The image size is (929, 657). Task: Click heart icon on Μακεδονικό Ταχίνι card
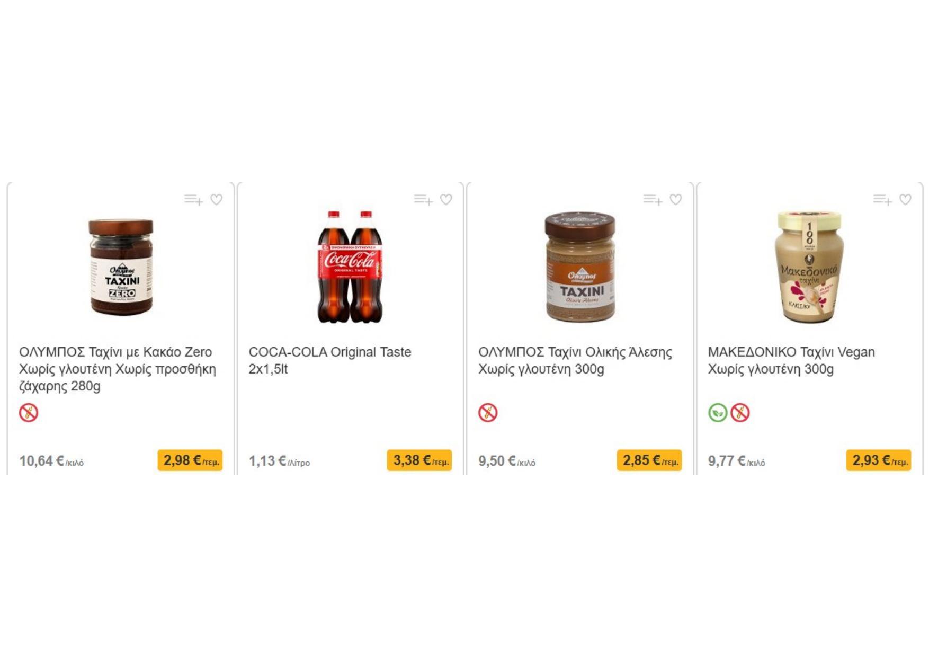pyautogui.click(x=905, y=200)
